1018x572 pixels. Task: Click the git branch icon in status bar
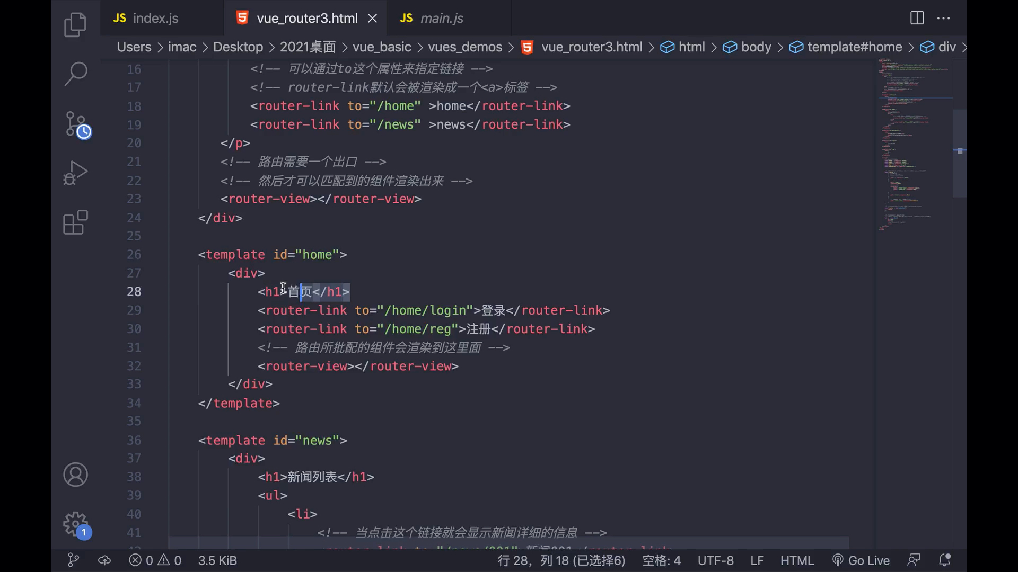click(x=73, y=560)
